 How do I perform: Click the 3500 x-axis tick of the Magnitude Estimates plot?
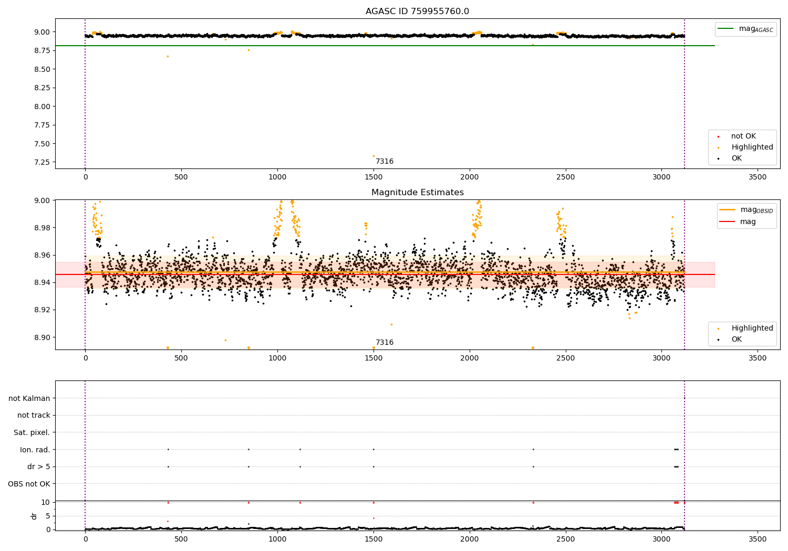(758, 358)
